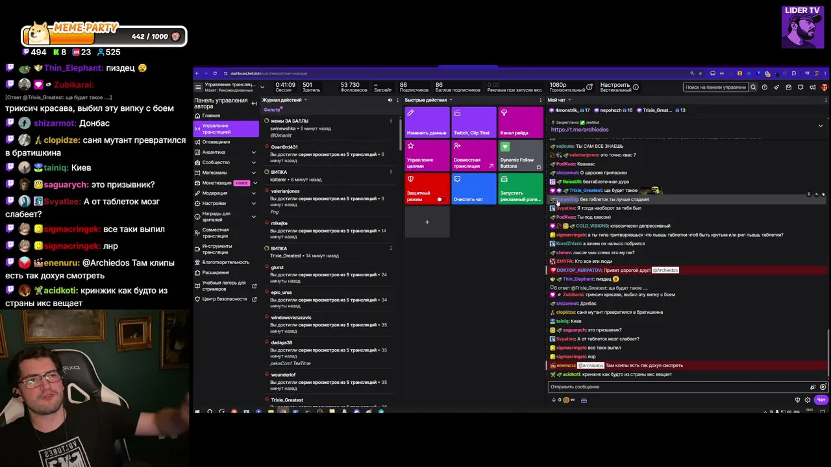Viewport: 831px width, 467px height.
Task: Open the sparkle insights icon in header
Action: tap(776, 87)
